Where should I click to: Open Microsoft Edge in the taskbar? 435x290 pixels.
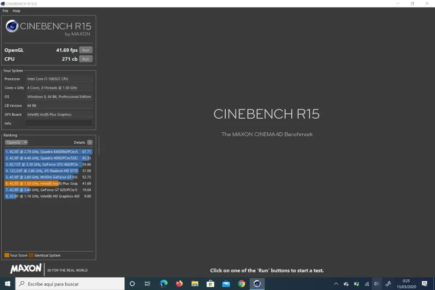pyautogui.click(x=163, y=284)
